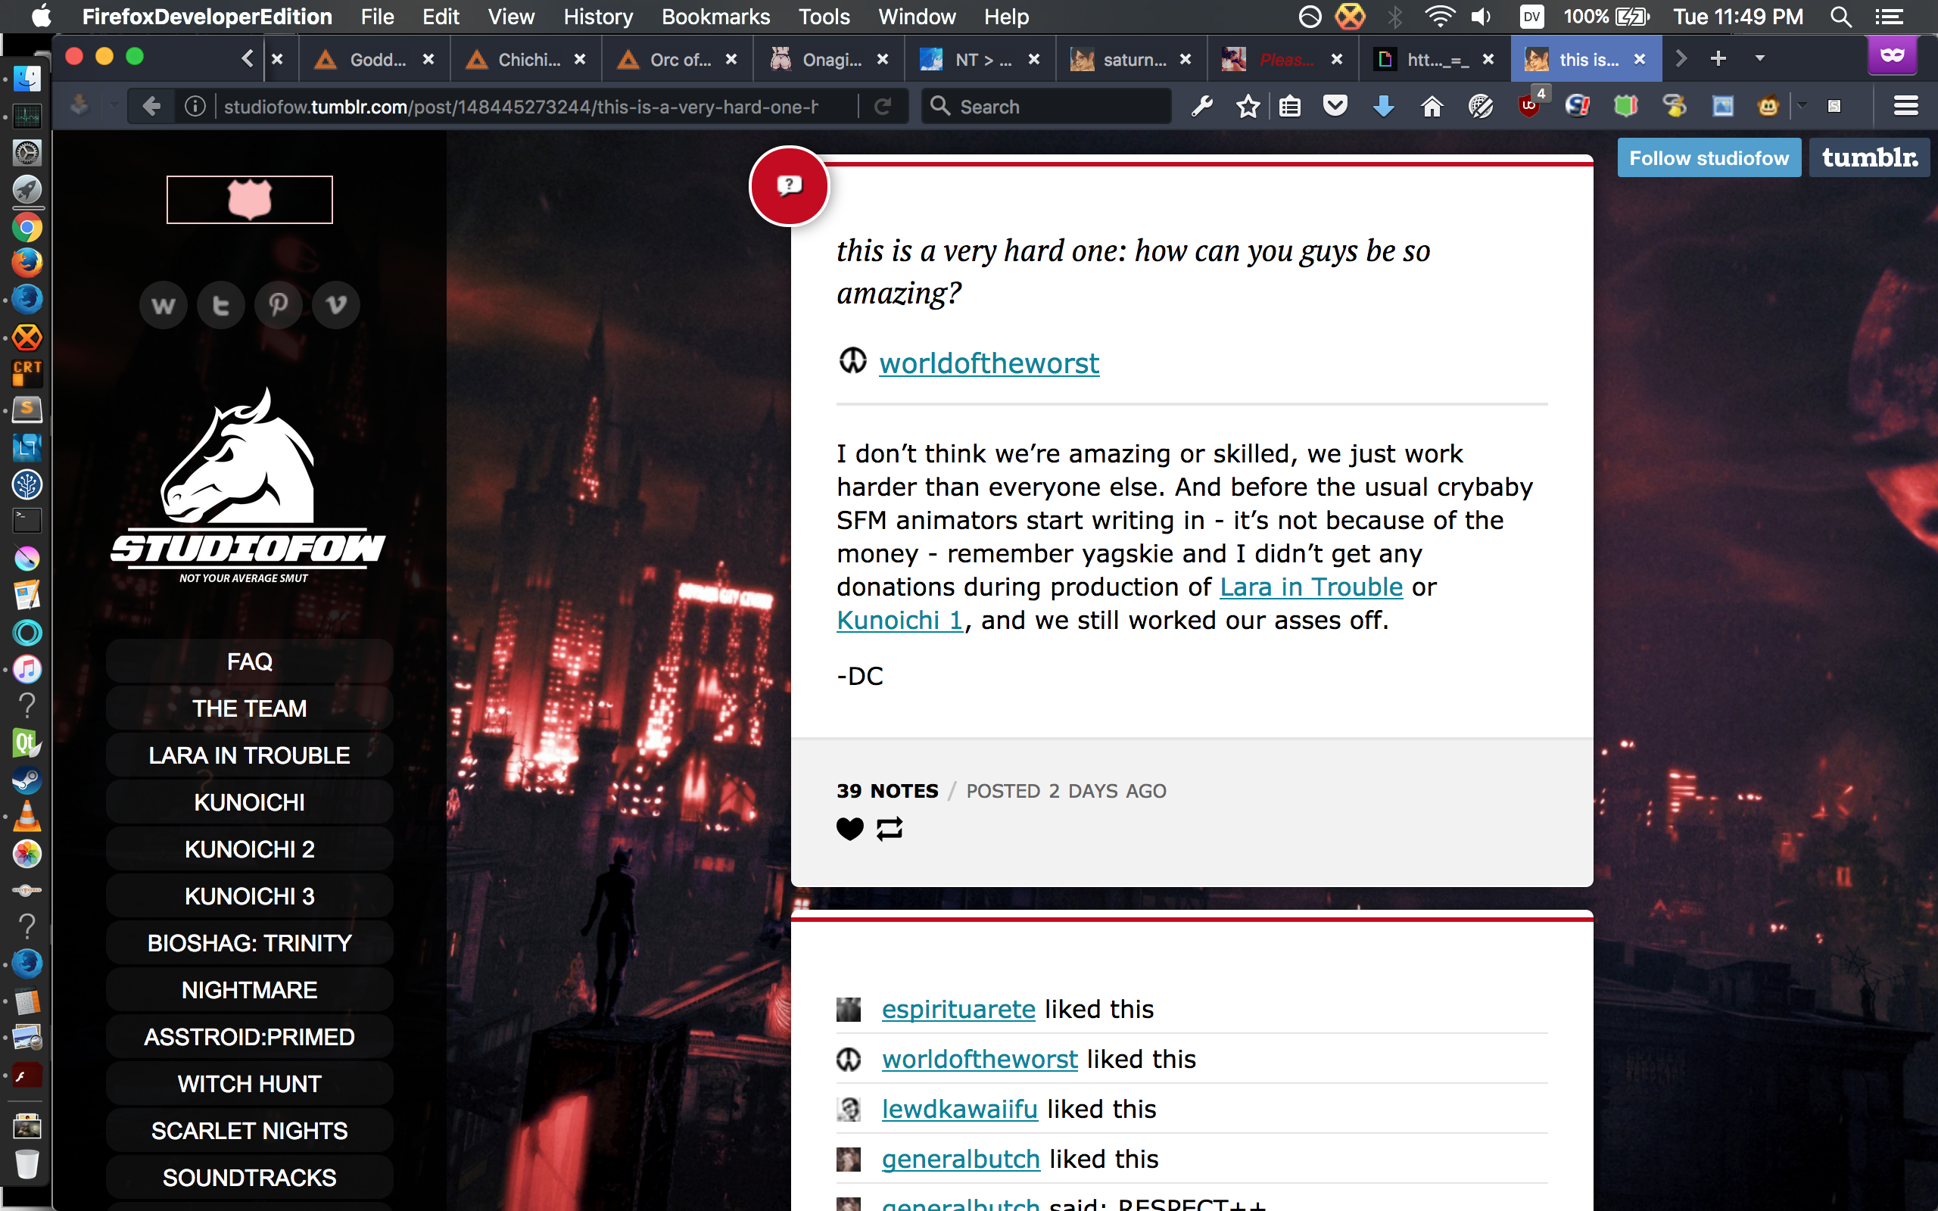Open private browsing mask icon
The image size is (1938, 1211).
[x=1892, y=56]
